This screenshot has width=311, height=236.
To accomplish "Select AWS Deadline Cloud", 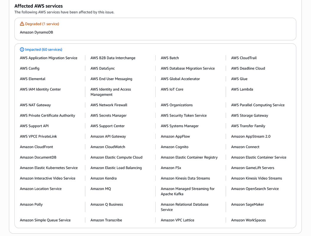I will [248, 68].
